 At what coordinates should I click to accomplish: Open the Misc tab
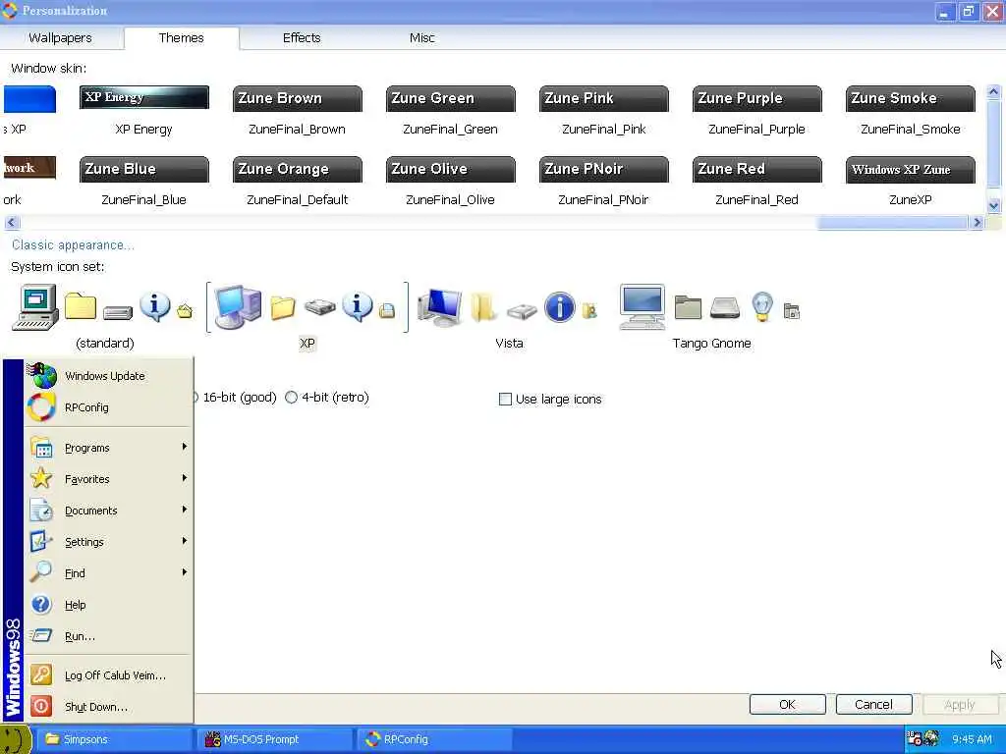click(422, 38)
